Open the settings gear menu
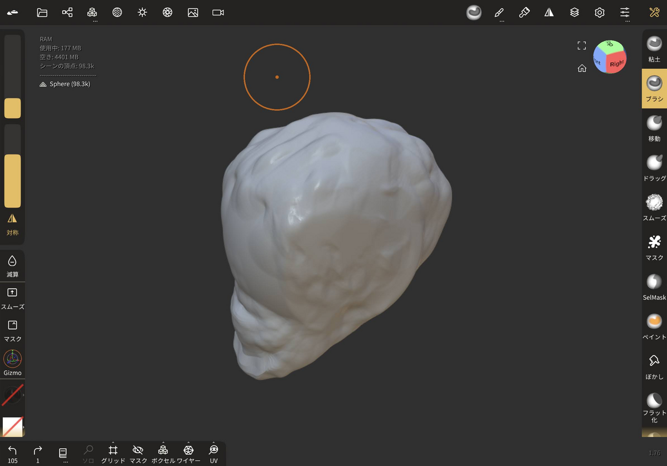The height and width of the screenshot is (466, 667). click(599, 12)
